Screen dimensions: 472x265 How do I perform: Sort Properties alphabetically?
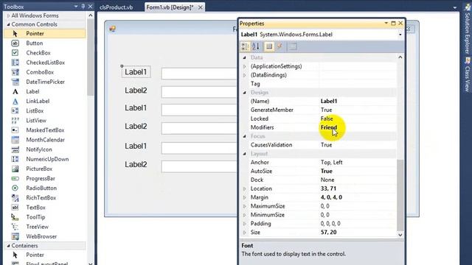[x=256, y=46]
